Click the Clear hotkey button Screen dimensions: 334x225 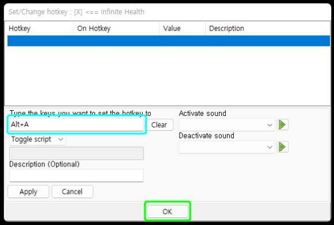tap(159, 125)
